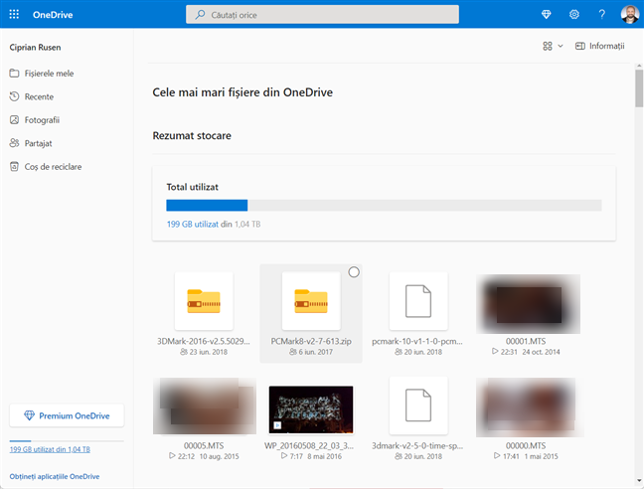
Task: Click the sidebar storage usage bar
Action: pyautogui.click(x=67, y=441)
